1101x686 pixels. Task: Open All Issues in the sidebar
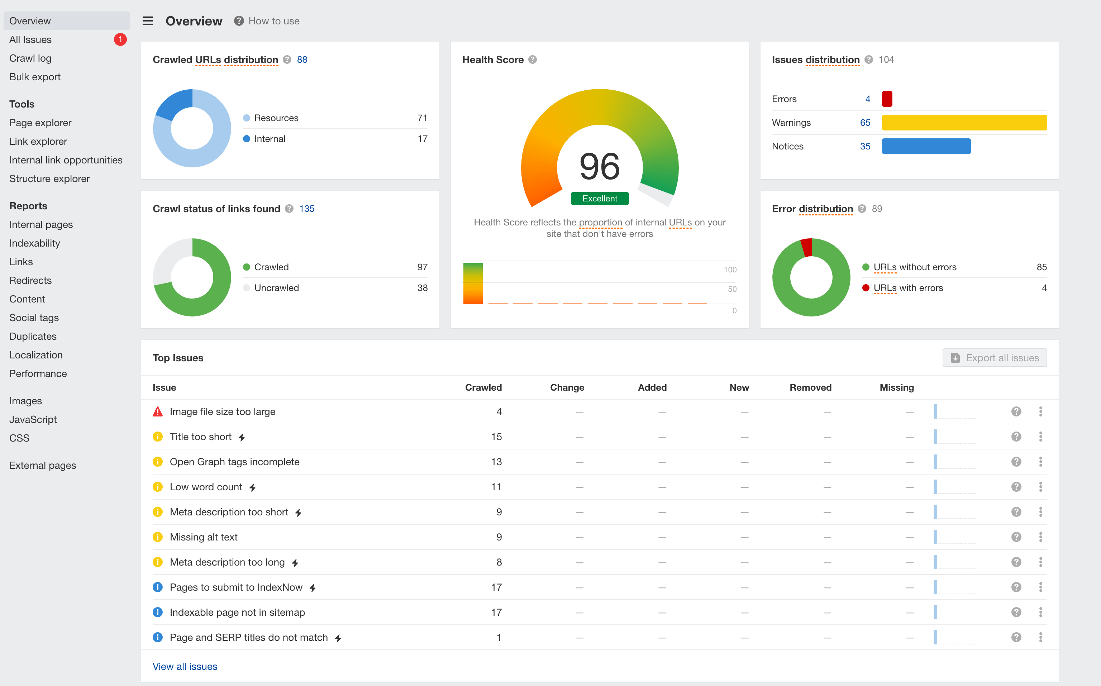point(30,39)
